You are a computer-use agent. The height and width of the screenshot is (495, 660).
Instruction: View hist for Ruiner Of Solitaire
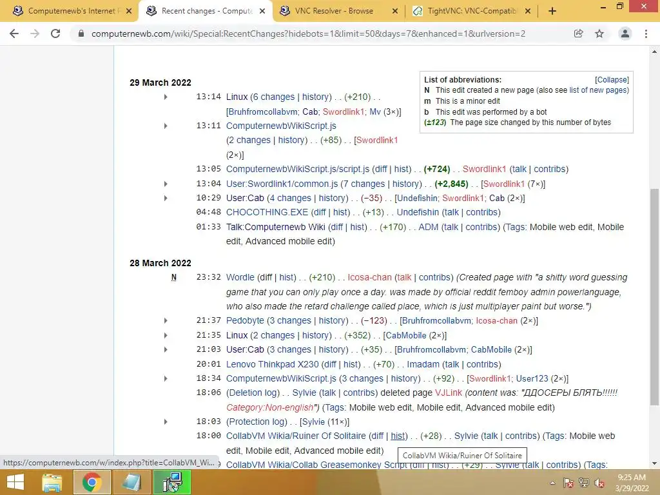pyautogui.click(x=398, y=436)
